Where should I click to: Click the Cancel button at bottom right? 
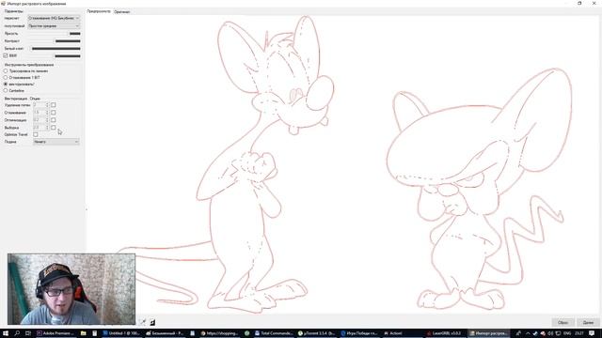click(x=562, y=322)
